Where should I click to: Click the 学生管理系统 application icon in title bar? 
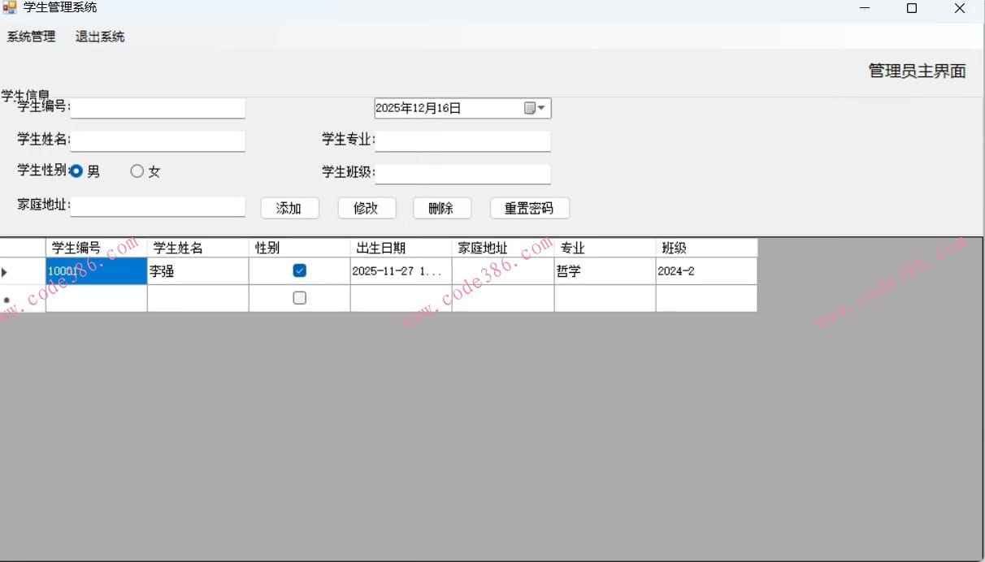[8, 7]
